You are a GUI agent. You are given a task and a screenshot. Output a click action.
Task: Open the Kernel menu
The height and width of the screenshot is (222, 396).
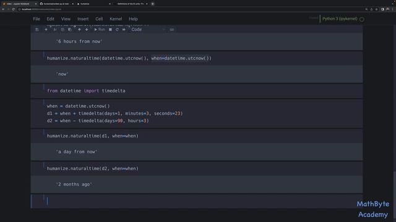tap(116, 19)
